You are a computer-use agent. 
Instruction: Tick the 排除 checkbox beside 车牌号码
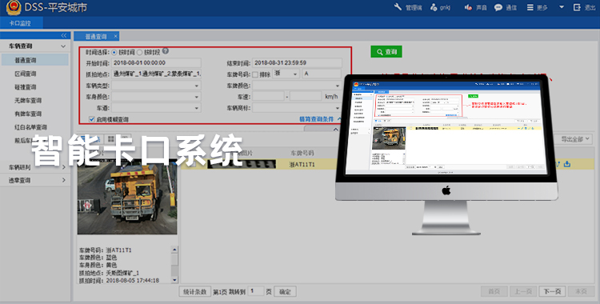click(x=255, y=74)
